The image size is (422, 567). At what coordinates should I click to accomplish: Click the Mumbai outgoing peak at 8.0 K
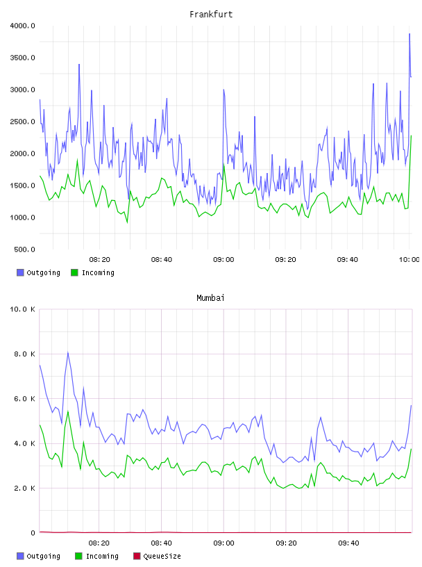(x=67, y=352)
